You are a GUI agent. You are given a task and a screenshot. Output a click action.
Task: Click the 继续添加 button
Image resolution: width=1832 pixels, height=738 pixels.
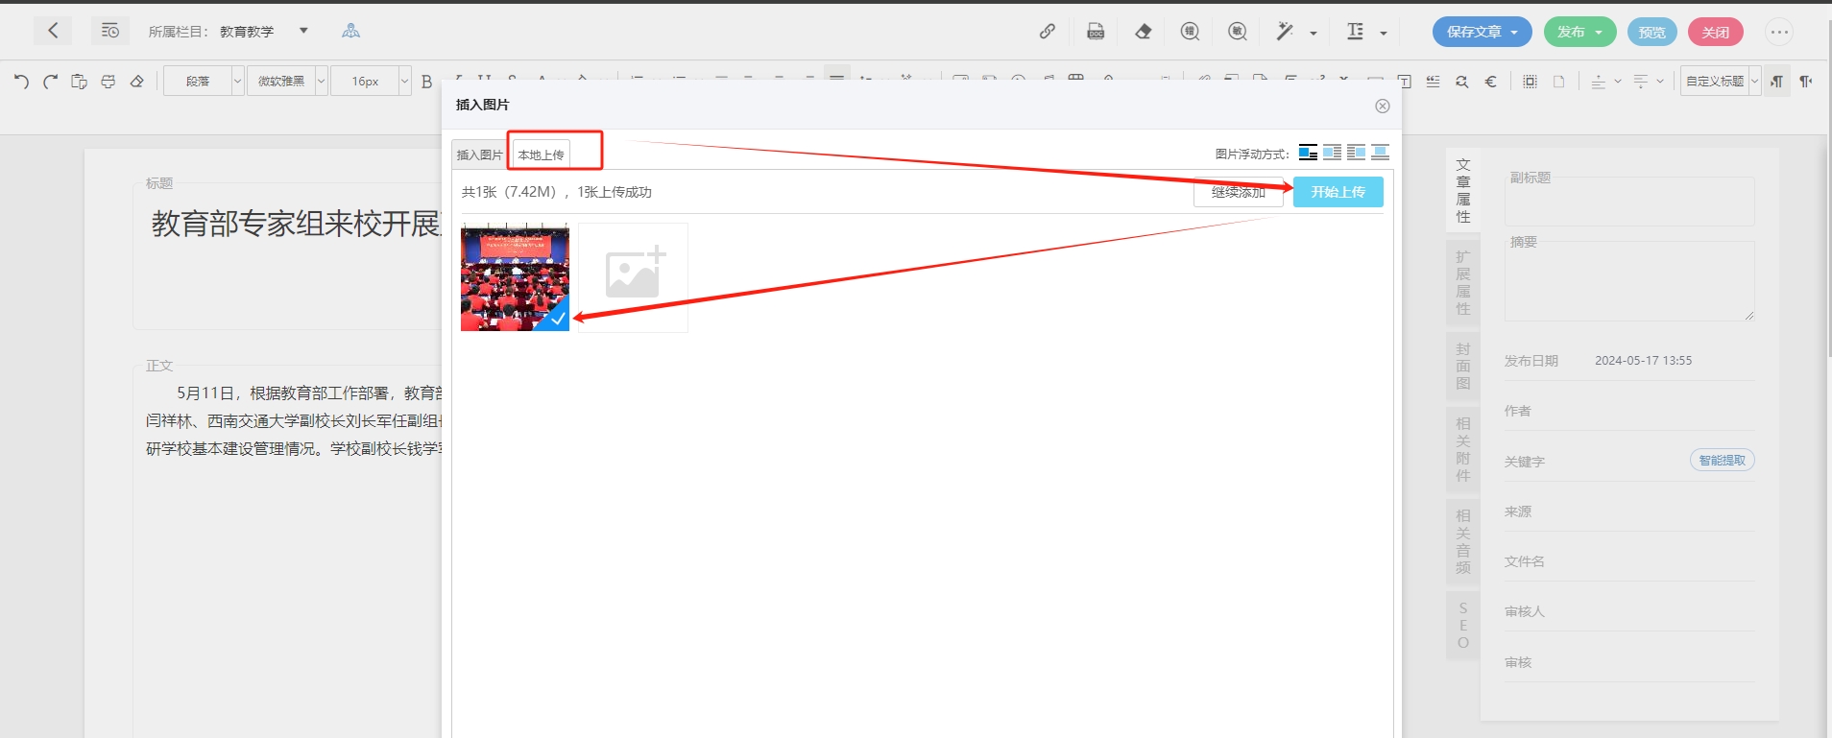[1238, 193]
